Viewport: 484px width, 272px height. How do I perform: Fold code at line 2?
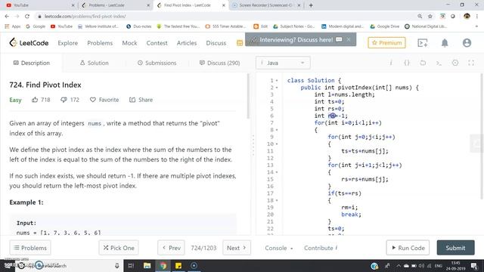pos(277,88)
